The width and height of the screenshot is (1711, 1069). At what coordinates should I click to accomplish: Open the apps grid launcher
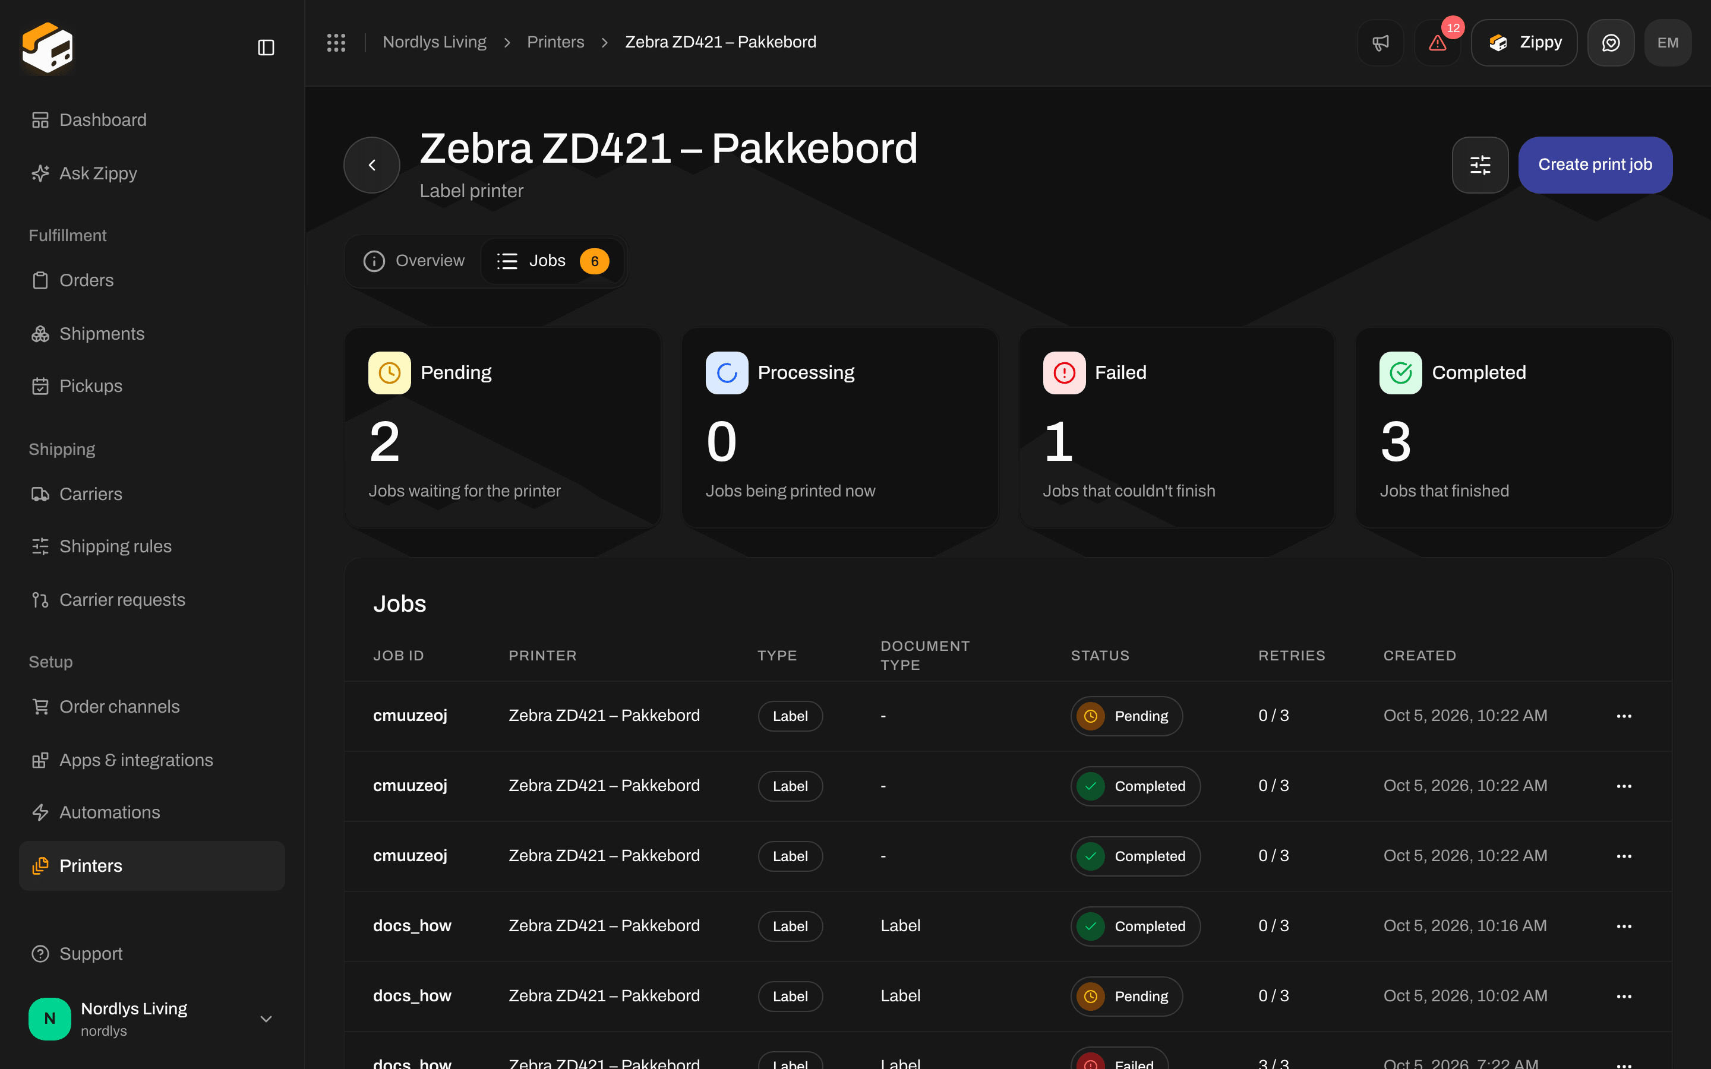336,42
